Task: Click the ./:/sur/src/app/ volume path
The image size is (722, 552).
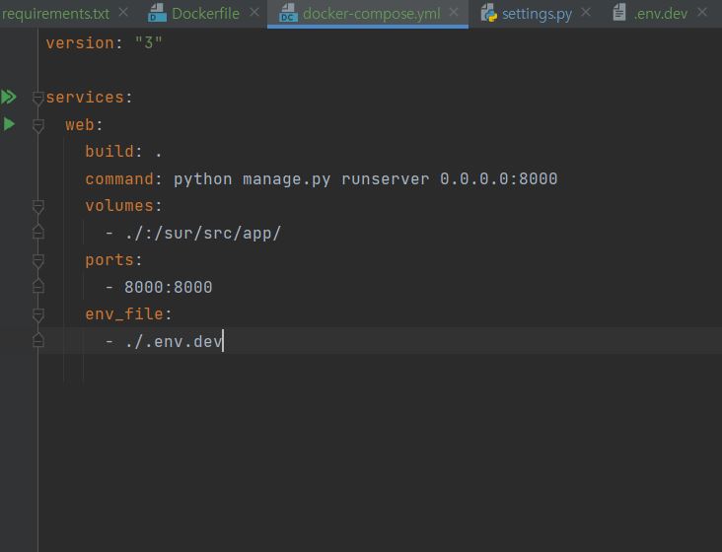Action: pos(203,234)
